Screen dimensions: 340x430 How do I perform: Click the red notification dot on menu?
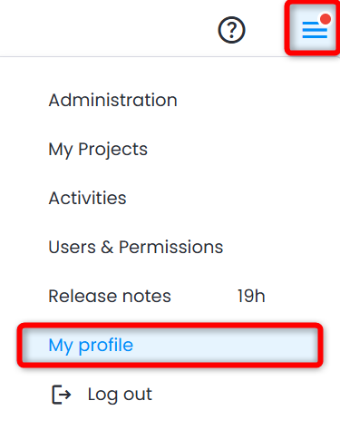click(x=325, y=19)
